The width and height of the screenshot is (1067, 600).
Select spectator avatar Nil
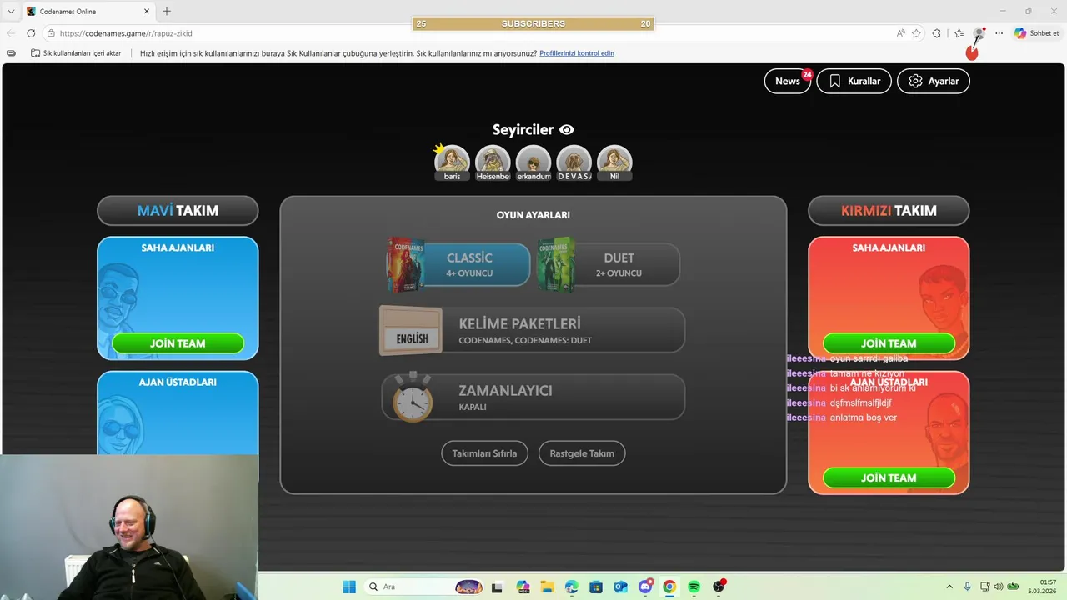point(614,162)
